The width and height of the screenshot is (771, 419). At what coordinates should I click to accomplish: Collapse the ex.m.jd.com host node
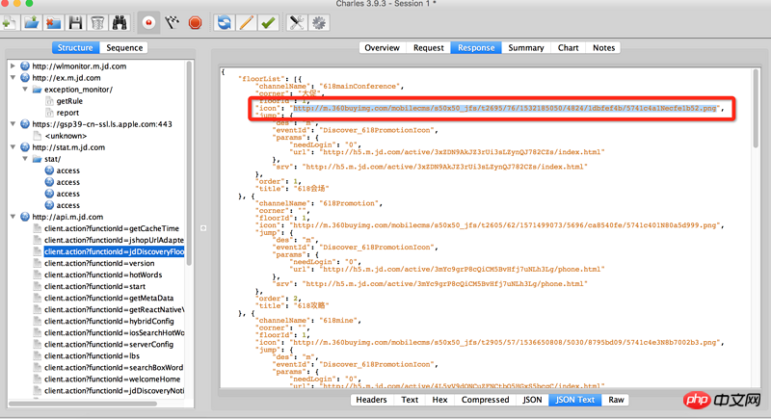click(13, 78)
